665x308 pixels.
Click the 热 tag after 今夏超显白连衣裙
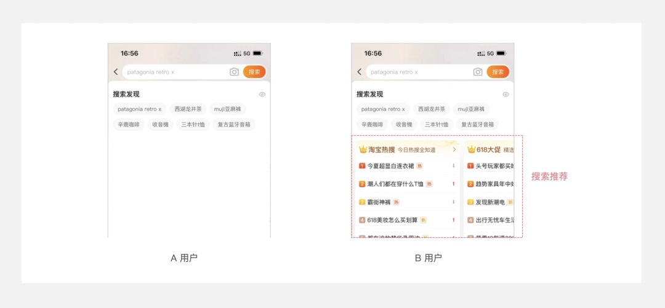click(x=419, y=165)
